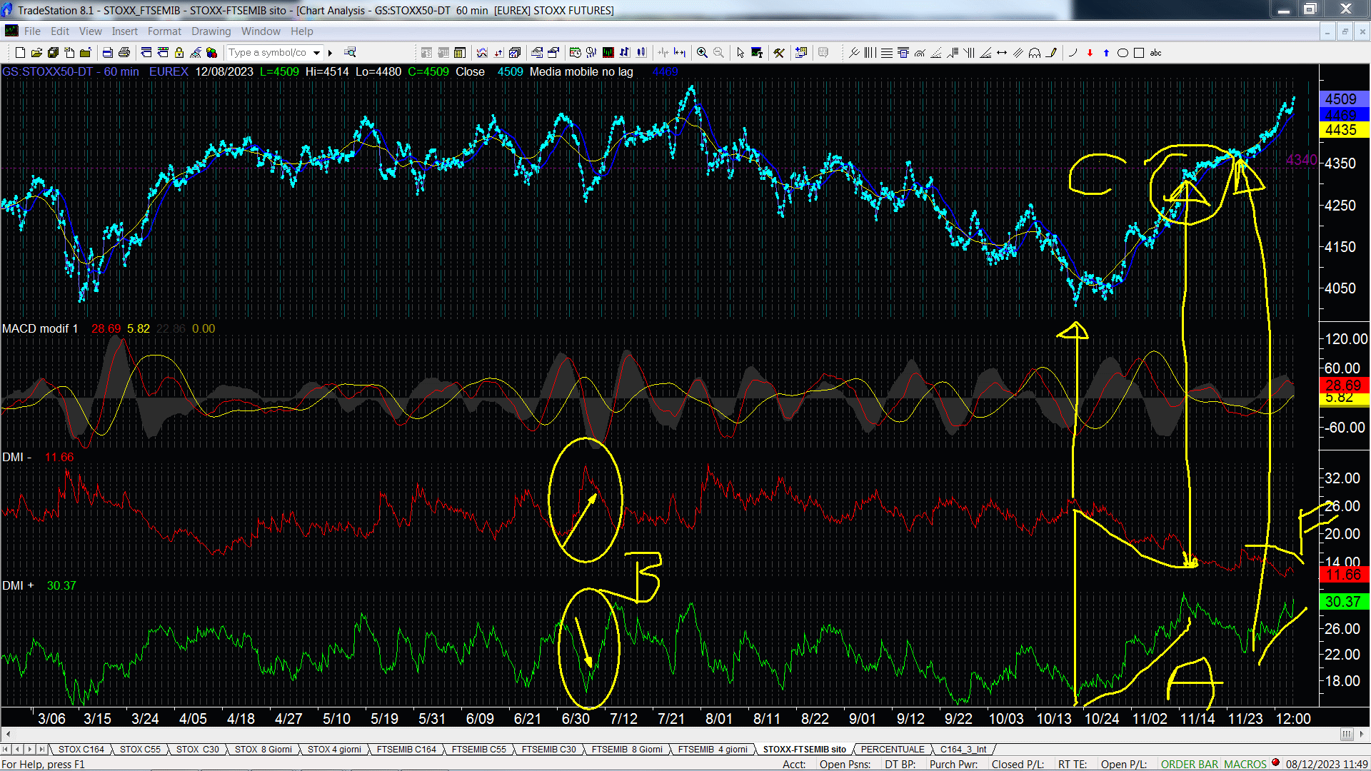
Task: Open the Help menu
Action: (301, 31)
